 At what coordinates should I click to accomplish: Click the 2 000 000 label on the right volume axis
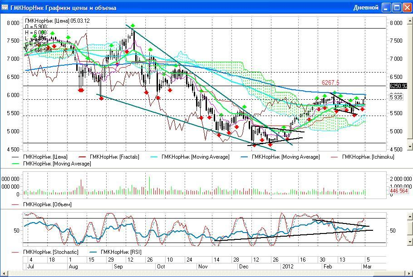coord(401,179)
